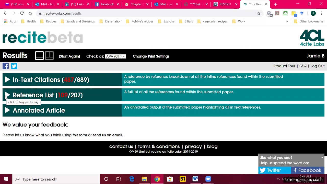Open the feedback 'this form' link
Viewport: 327px width, 184px height.
(80, 135)
